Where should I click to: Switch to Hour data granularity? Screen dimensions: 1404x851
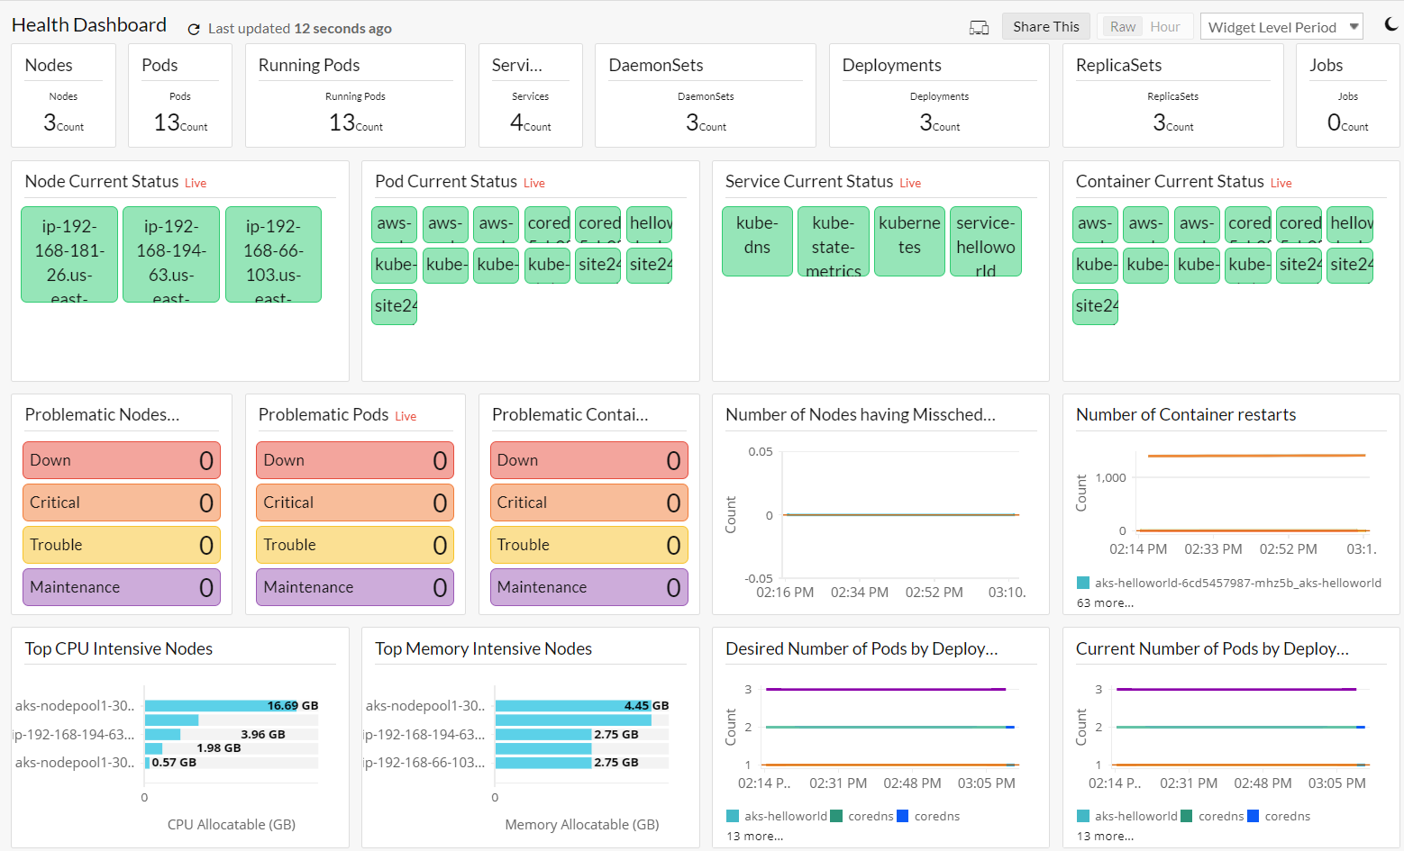[x=1165, y=27]
